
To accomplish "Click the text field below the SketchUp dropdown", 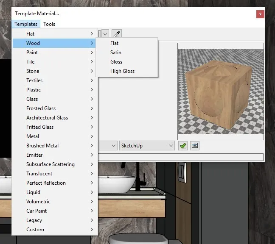I will [180, 157].
